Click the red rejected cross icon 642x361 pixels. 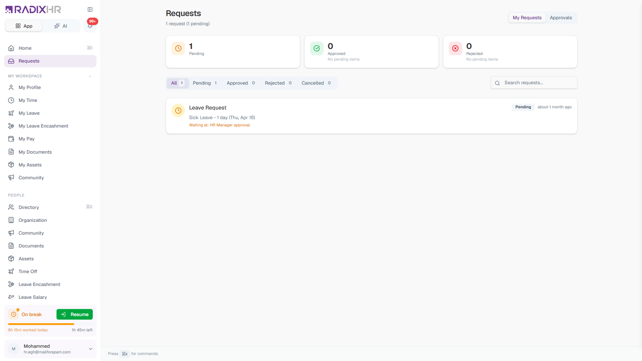tap(455, 48)
